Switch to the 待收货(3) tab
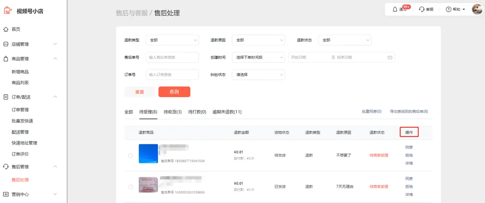Viewport: 485px width, 203px height. point(173,112)
